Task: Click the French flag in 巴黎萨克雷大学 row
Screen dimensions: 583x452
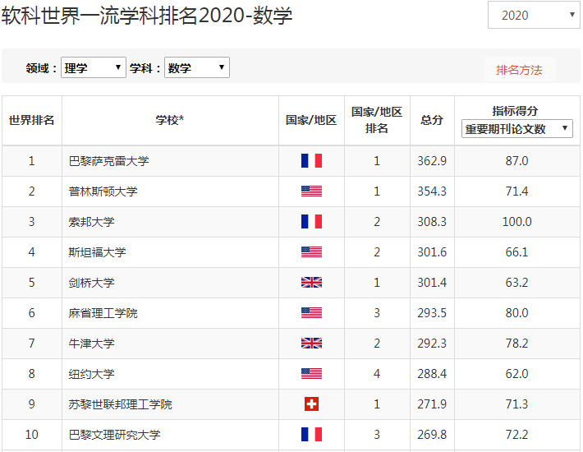Action: [x=311, y=161]
